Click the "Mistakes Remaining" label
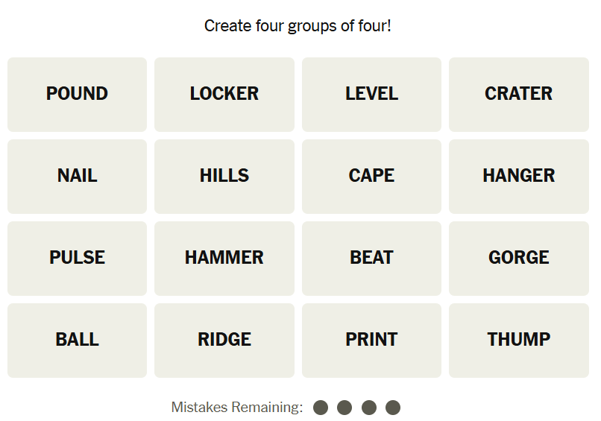Viewport: 601px width, 421px height. 236,408
